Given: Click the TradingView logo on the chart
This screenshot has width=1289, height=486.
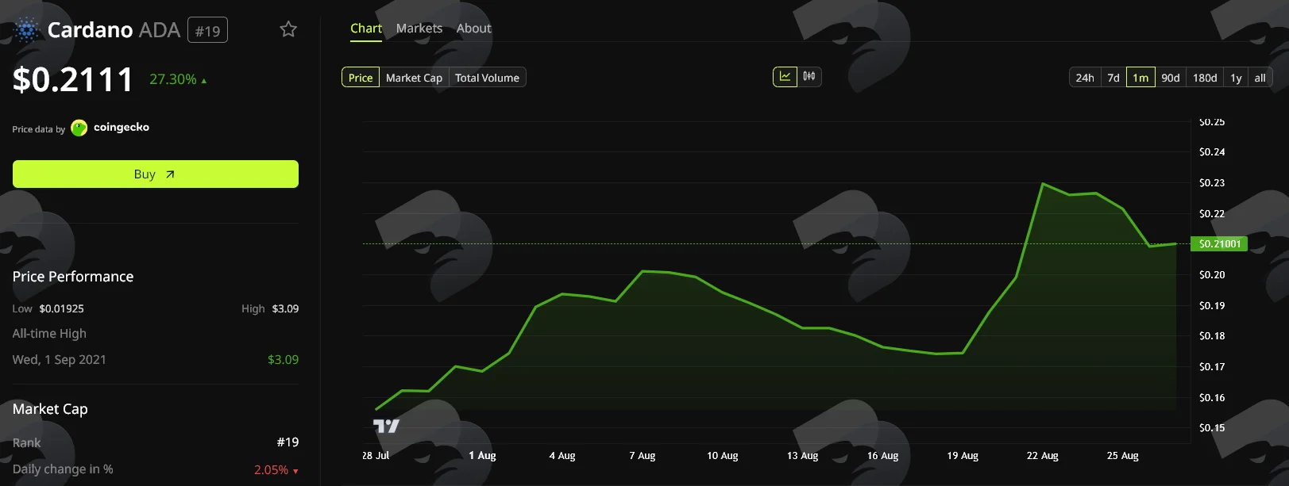Looking at the screenshot, I should coord(386,426).
